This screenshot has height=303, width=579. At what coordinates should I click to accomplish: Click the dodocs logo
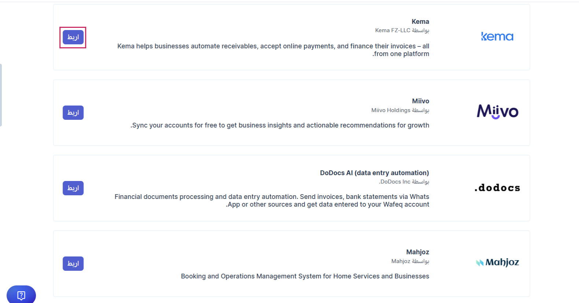pyautogui.click(x=497, y=188)
